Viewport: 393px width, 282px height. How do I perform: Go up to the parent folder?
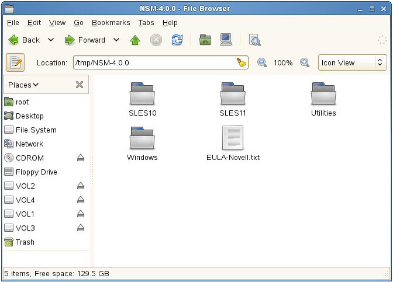135,40
